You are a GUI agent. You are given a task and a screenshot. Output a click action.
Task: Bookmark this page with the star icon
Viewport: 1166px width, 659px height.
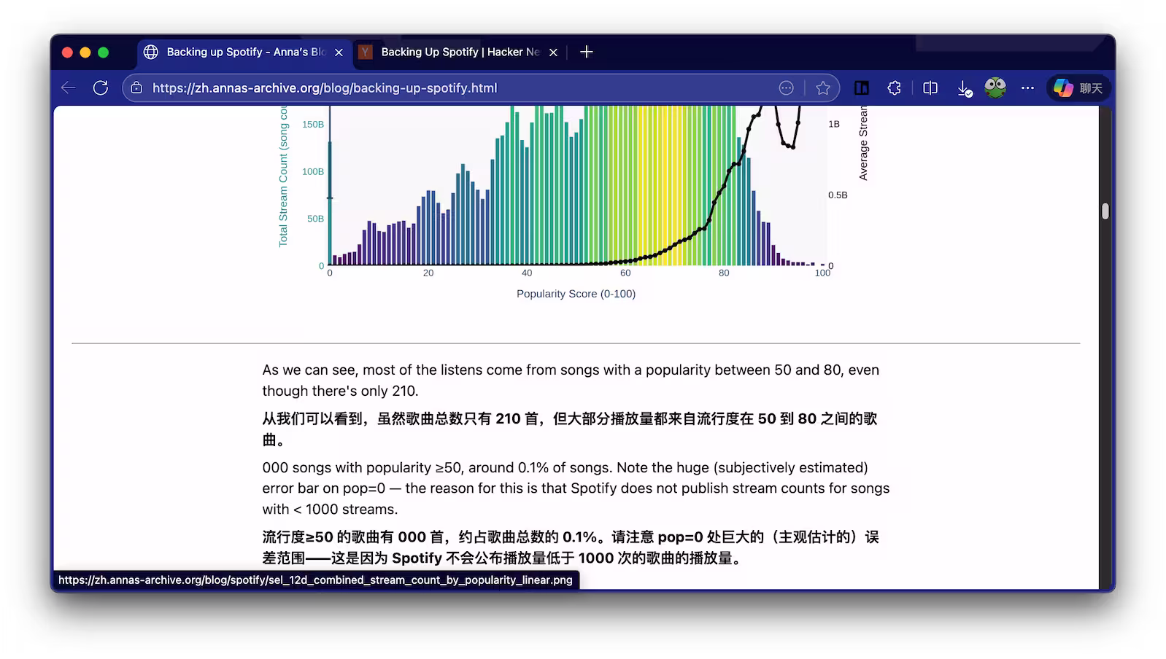823,88
